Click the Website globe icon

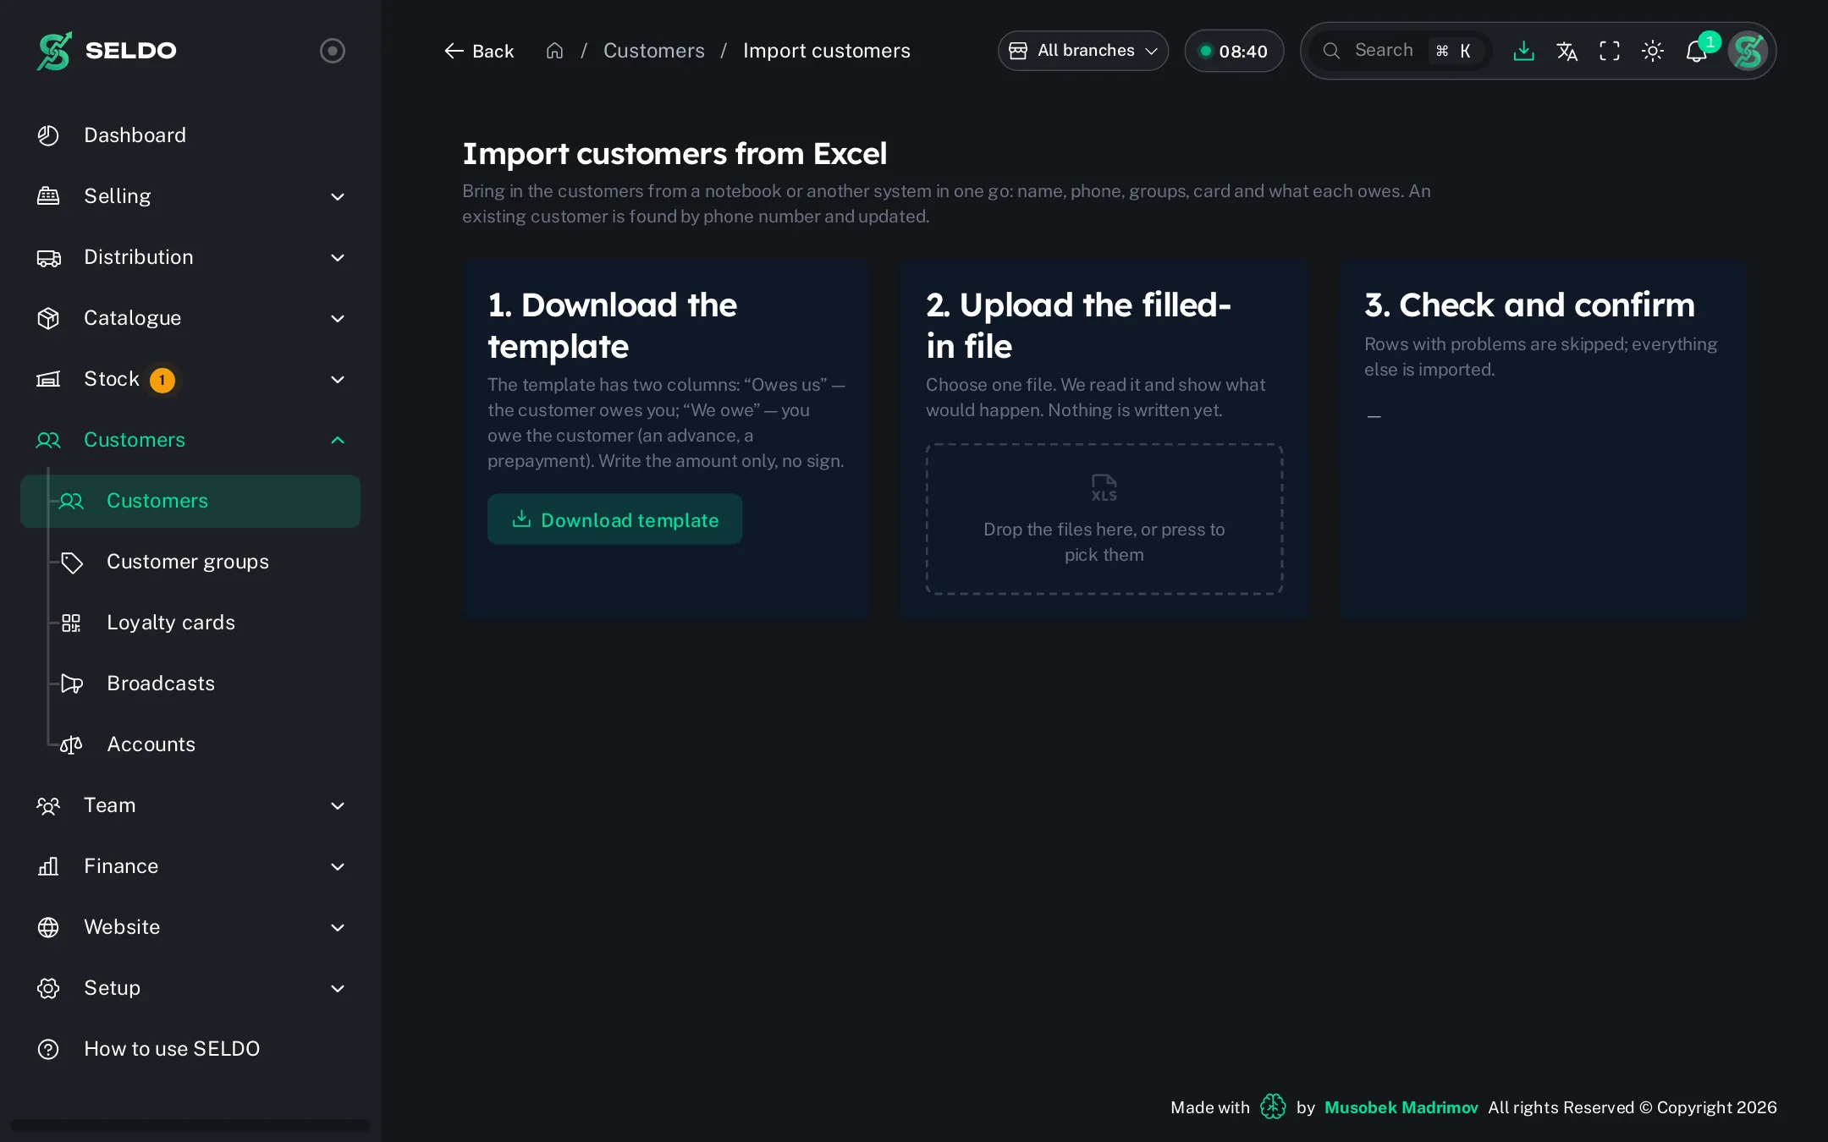[48, 927]
